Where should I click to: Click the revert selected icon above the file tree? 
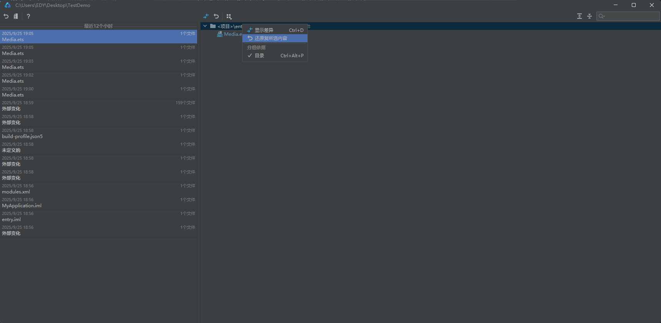(x=216, y=16)
